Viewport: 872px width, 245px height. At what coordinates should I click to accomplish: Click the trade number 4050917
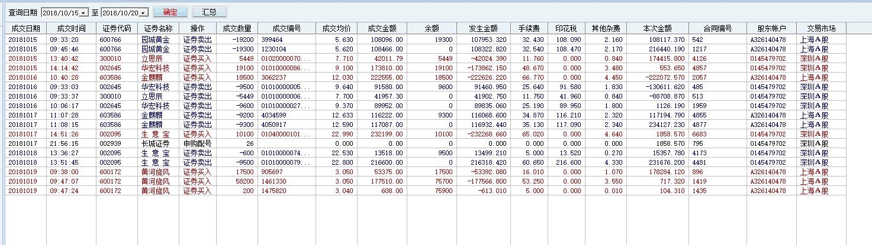pos(273,125)
